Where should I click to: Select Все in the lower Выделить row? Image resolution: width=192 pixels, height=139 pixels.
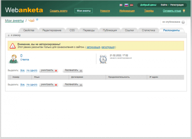23,85
